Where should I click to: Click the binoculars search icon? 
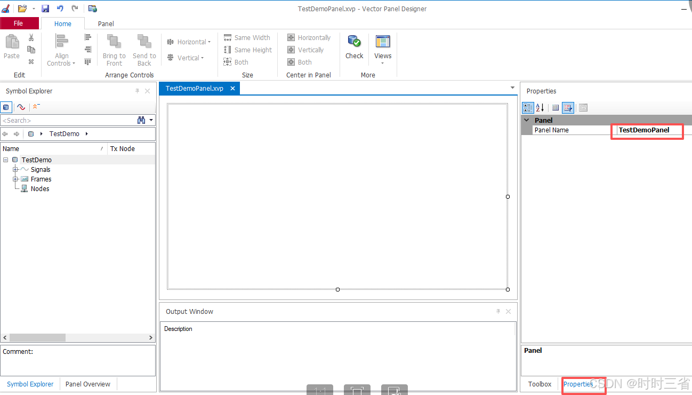pos(141,120)
